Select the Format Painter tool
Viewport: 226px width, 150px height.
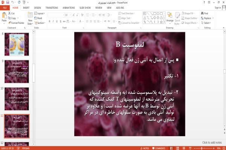16,23
